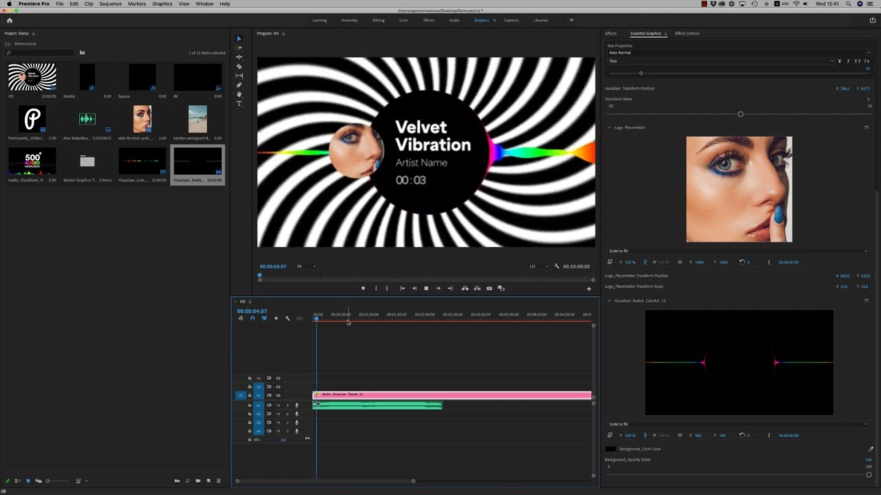Adjust the font size slider handle

[x=641, y=73]
